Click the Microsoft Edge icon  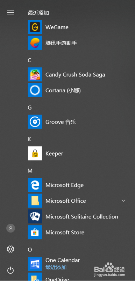35,185
